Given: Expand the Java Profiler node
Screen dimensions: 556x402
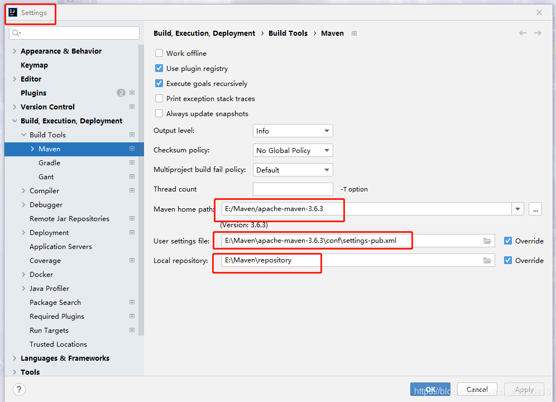Looking at the screenshot, I should point(23,289).
